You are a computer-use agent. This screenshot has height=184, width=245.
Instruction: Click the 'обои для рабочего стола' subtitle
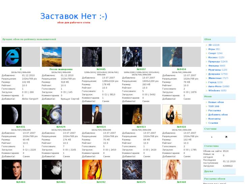pyautogui.click(x=74, y=23)
